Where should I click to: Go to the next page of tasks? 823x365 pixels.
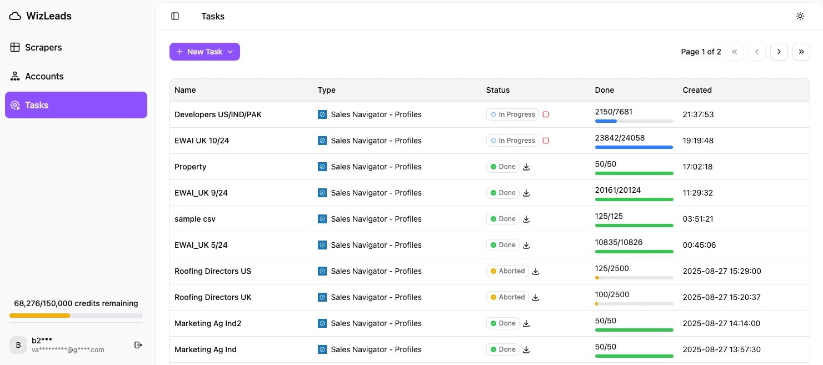point(779,51)
